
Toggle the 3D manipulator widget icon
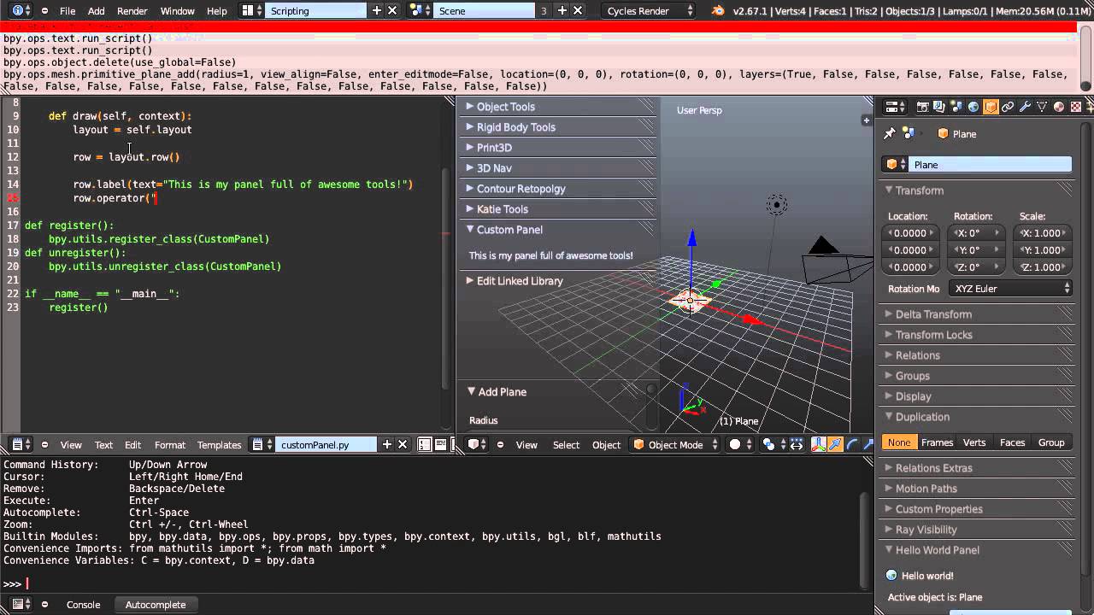coord(819,444)
